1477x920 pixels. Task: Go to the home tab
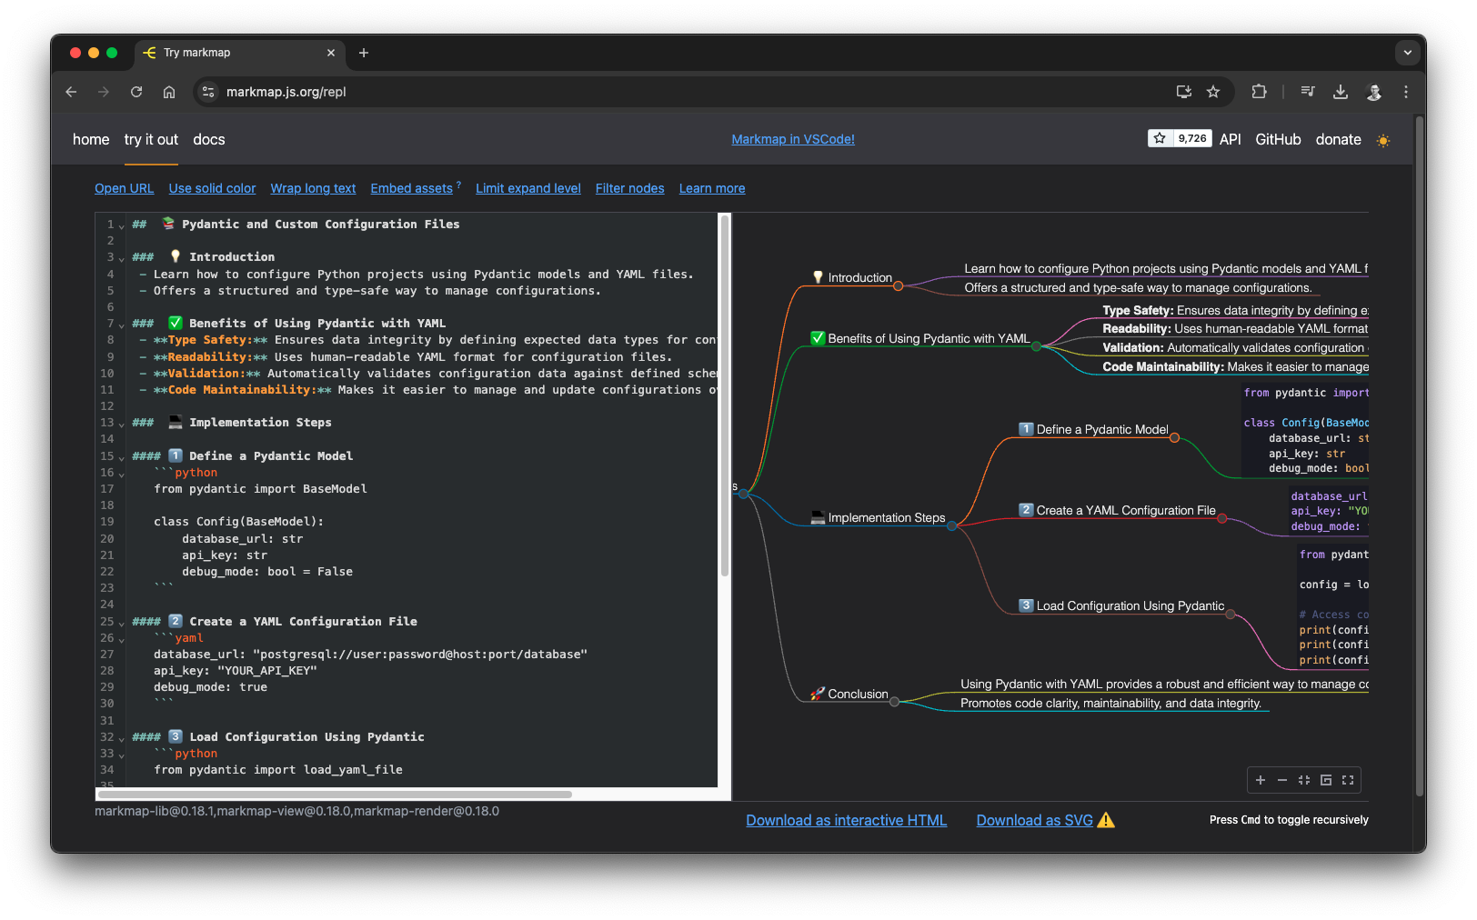coord(90,139)
